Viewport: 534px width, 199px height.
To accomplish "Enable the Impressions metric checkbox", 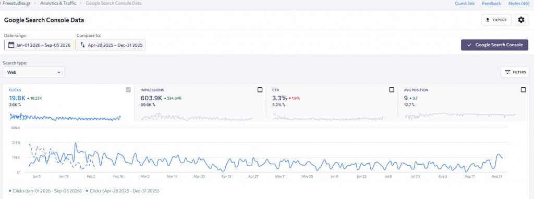I will [260, 90].
